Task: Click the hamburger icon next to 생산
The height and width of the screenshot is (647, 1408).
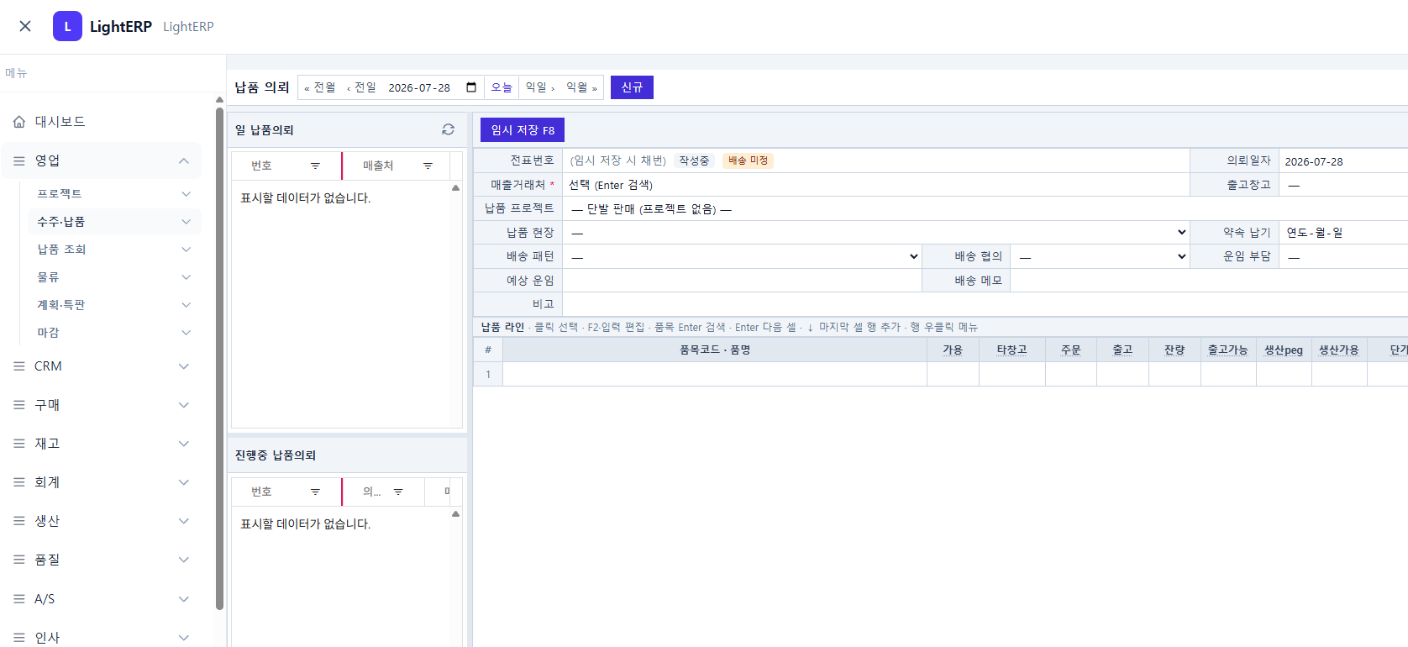Action: point(19,521)
